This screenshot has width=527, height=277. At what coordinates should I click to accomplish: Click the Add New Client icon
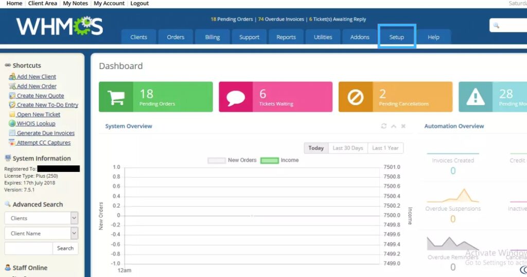click(x=12, y=77)
